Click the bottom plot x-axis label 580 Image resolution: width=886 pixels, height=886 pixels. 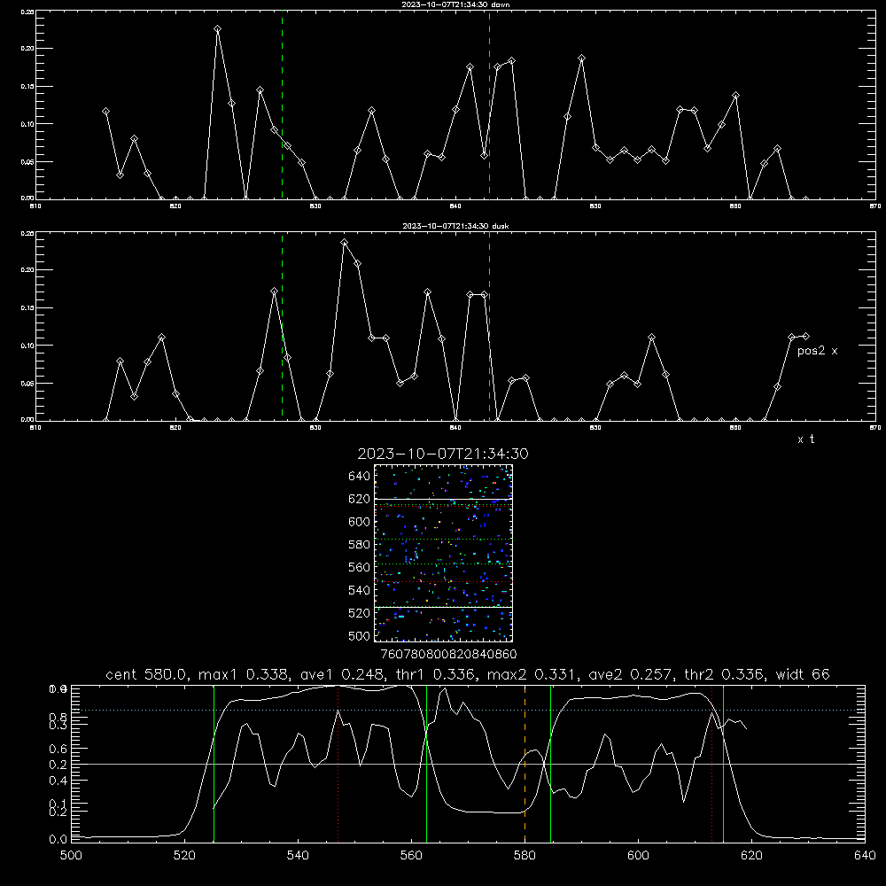525,856
